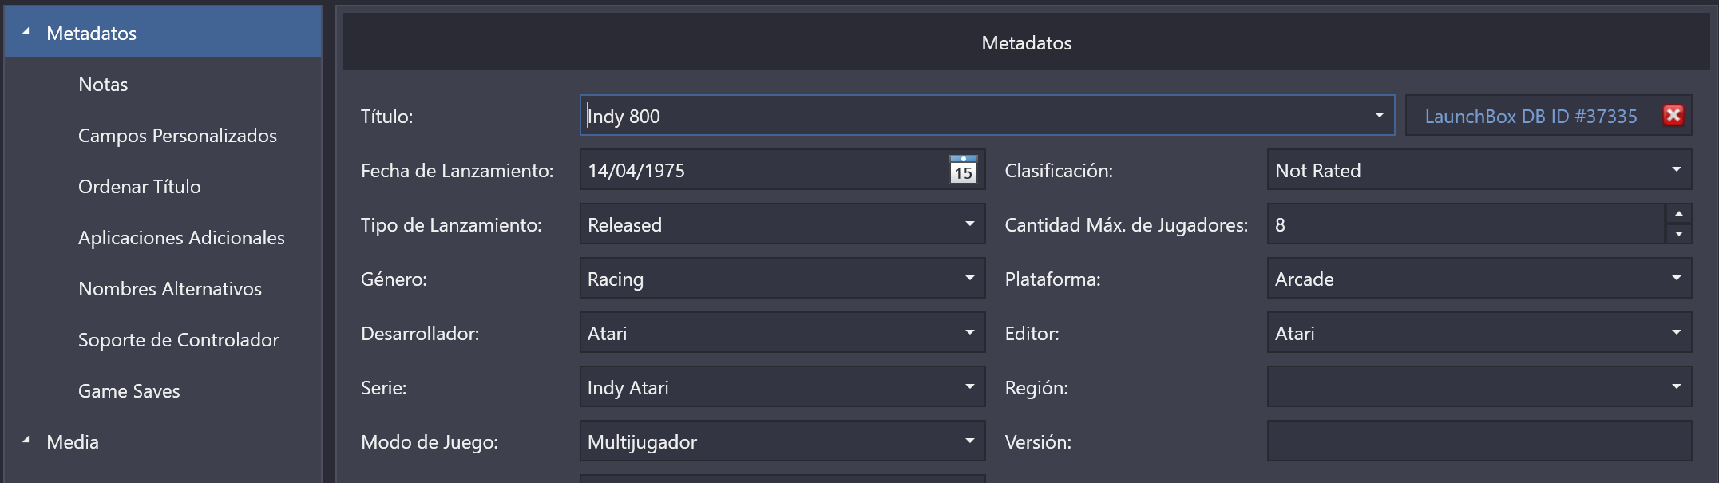Screen dimensions: 1719x483
Task: Open the release date calendar picker icon
Action: (x=964, y=170)
